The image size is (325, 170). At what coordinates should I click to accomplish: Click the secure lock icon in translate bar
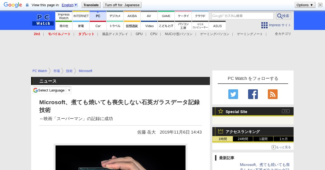27,5
